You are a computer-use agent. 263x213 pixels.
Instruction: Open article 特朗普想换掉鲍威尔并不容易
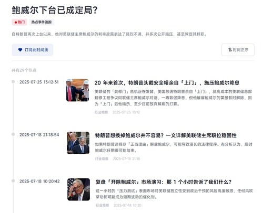166,135
